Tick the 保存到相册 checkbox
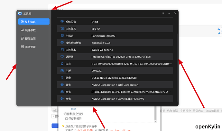This screenshot has width=222, height=131. (x=66, y=118)
